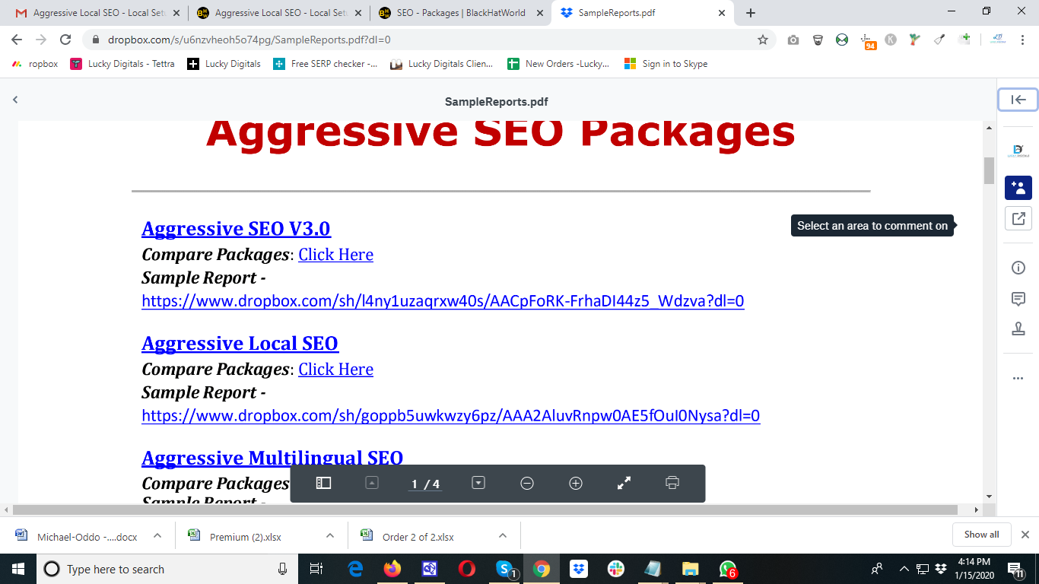Click the share (add person) button
The image size is (1039, 584).
(x=1018, y=187)
